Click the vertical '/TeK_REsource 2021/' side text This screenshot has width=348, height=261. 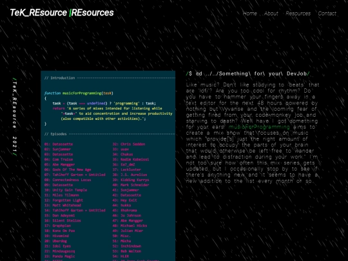15,117
